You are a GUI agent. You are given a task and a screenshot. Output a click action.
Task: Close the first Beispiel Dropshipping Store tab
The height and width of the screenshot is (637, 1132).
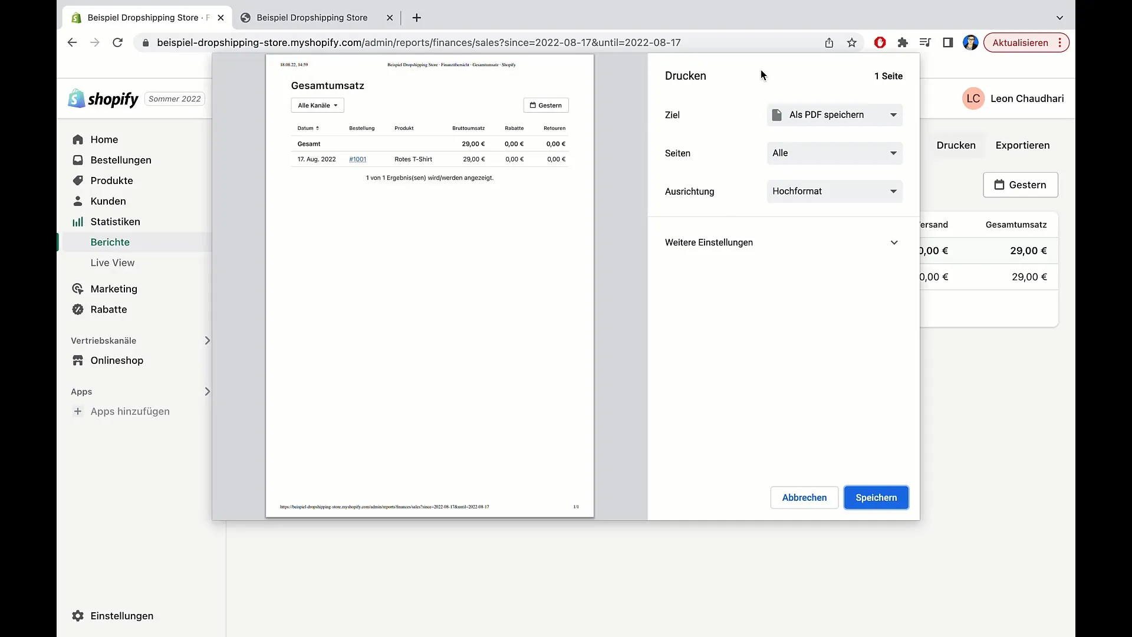click(x=221, y=18)
